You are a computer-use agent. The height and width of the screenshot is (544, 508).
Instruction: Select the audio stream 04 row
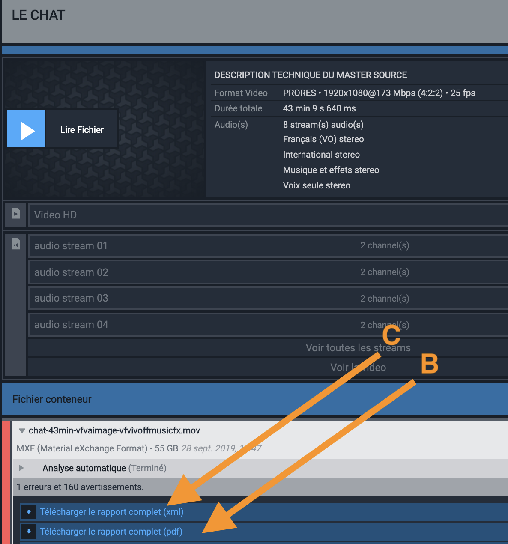coord(268,325)
